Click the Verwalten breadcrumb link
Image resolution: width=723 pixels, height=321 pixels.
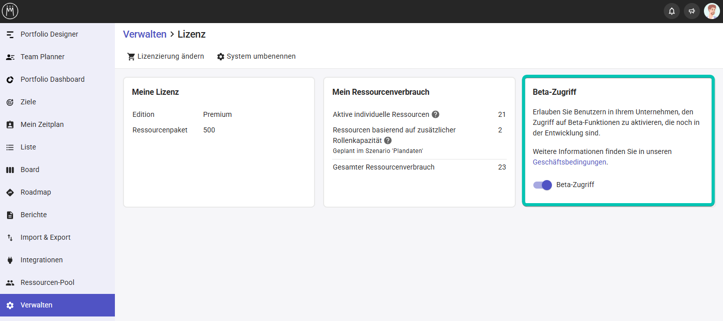tap(144, 34)
